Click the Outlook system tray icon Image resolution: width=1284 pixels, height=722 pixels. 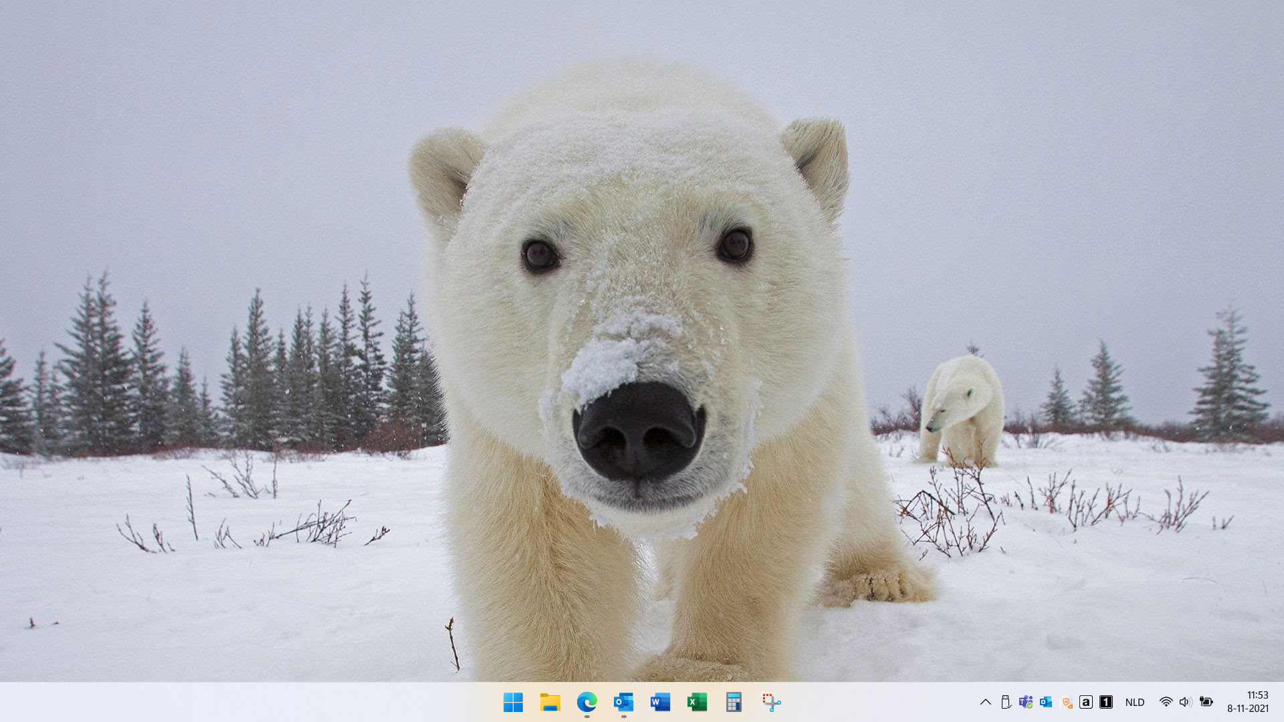tap(1046, 702)
